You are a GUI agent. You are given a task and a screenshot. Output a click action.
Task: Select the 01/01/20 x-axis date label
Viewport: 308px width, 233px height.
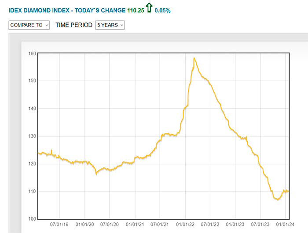tap(85, 224)
